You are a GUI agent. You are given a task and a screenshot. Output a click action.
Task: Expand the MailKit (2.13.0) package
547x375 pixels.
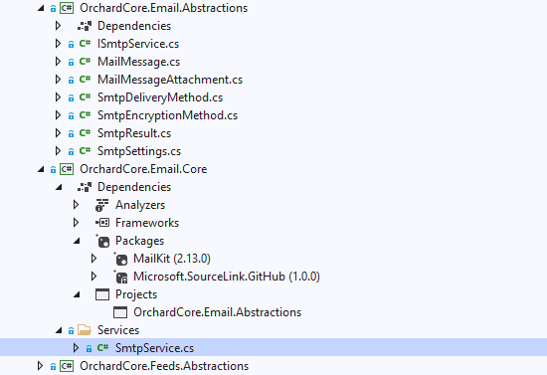(x=93, y=259)
